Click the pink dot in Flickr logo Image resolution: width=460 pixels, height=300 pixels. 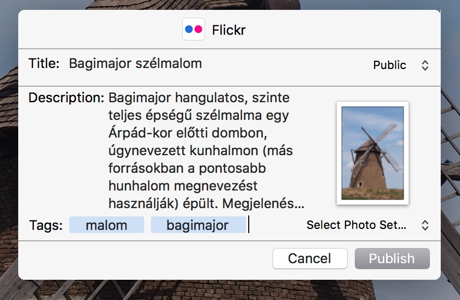click(x=198, y=29)
